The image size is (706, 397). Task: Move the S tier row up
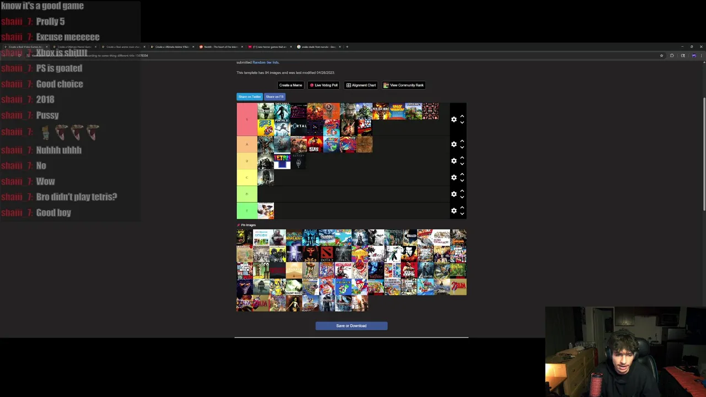pos(462,116)
